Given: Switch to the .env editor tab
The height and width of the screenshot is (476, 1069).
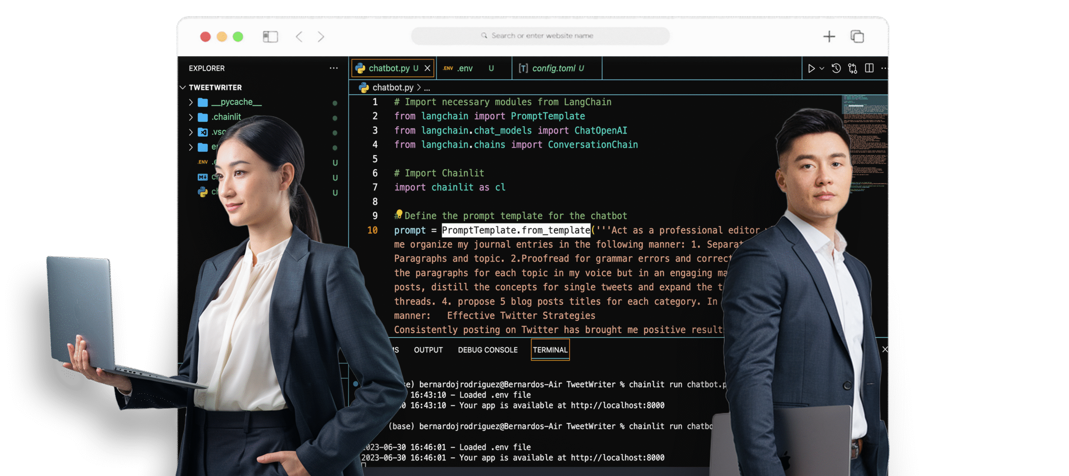Looking at the screenshot, I should coord(464,68).
